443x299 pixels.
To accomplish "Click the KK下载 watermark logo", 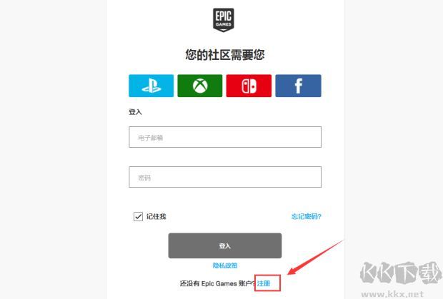I will click(x=401, y=273).
